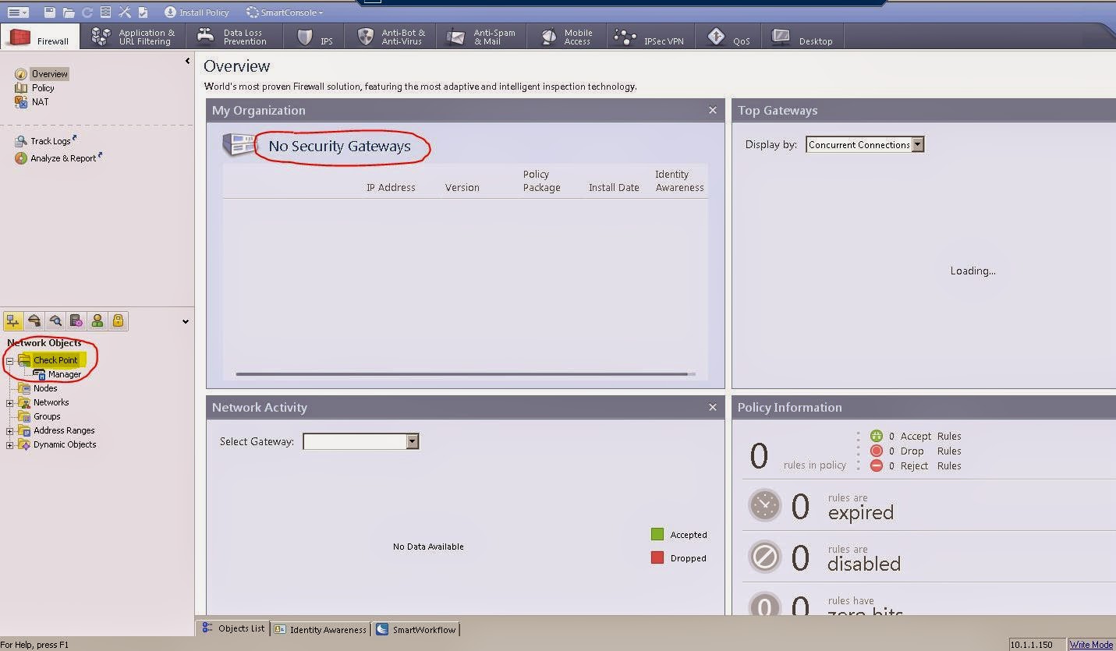Image resolution: width=1116 pixels, height=651 pixels.
Task: Select the Dynamic Objects folder
Action: pyautogui.click(x=65, y=444)
